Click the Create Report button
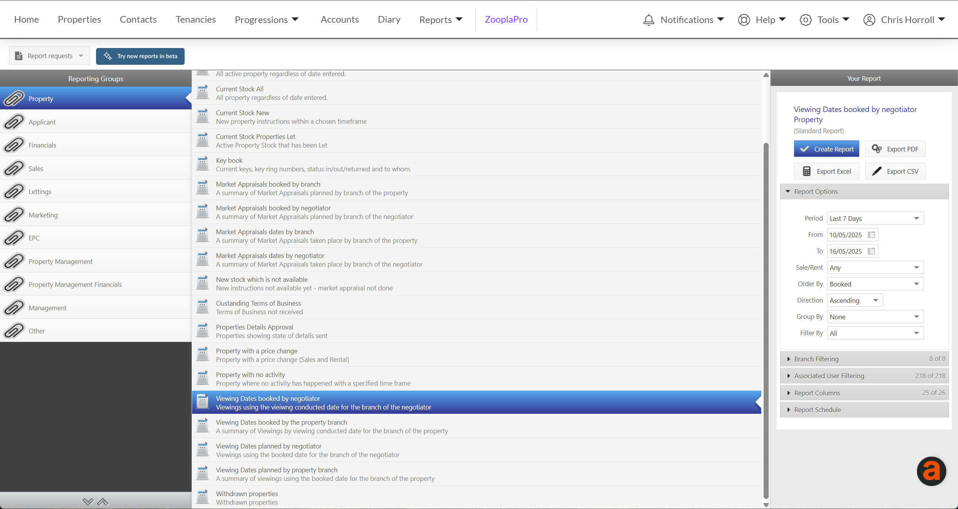Image resolution: width=958 pixels, height=509 pixels. 826,149
